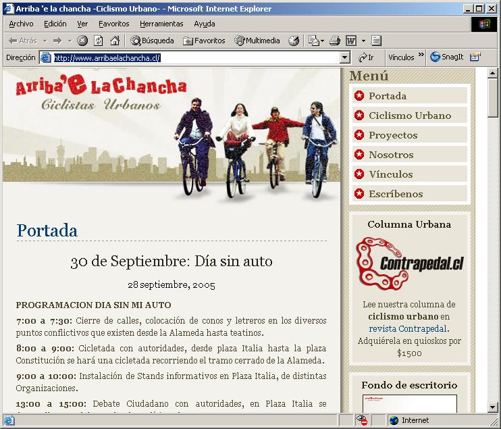
Task: Click the Windows logo throbber icon
Action: (483, 24)
